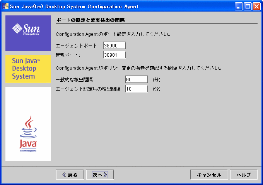Viewport: 263px width, 185px height.
Task: Click the heading ポートの設定と変更検出の間隔
Action: [x=90, y=20]
